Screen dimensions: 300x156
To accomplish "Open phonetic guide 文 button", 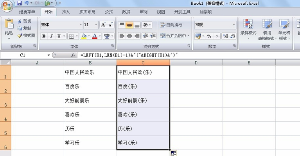I will pos(107,36).
